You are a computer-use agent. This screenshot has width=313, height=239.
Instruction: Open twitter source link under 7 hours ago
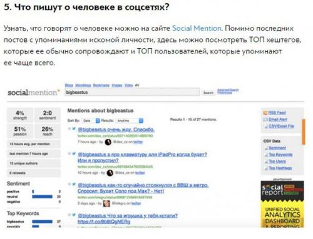coord(138,142)
